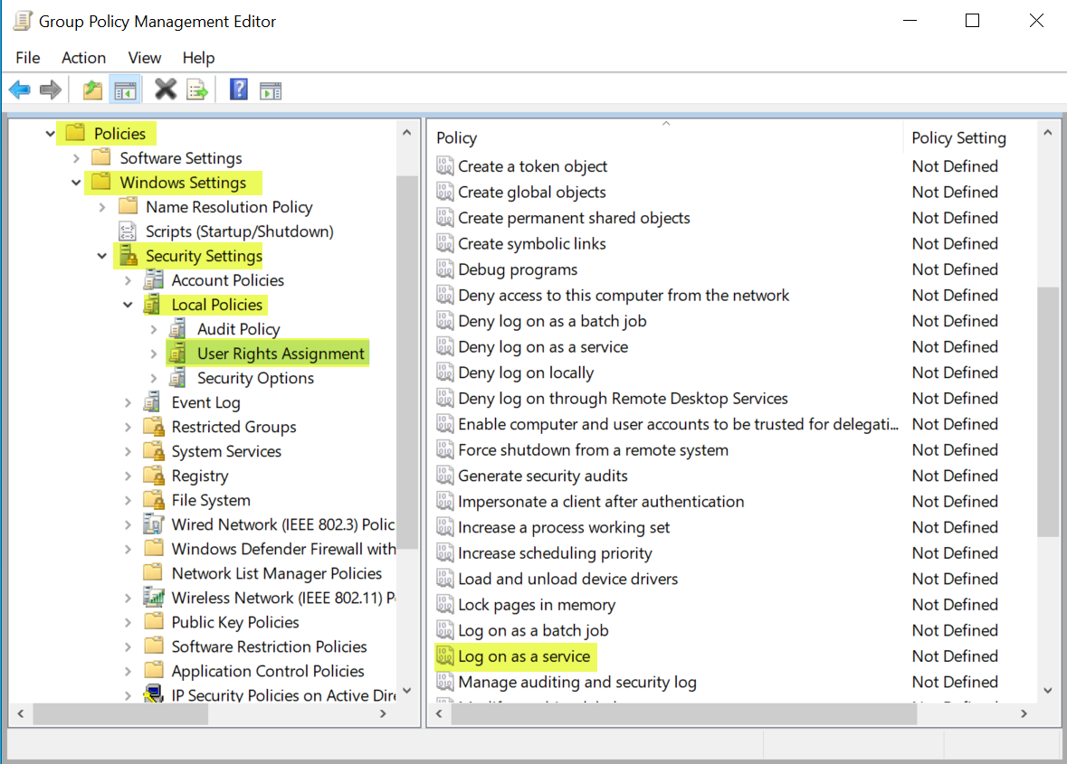The height and width of the screenshot is (764, 1067).
Task: Open the Help menu
Action: [198, 58]
